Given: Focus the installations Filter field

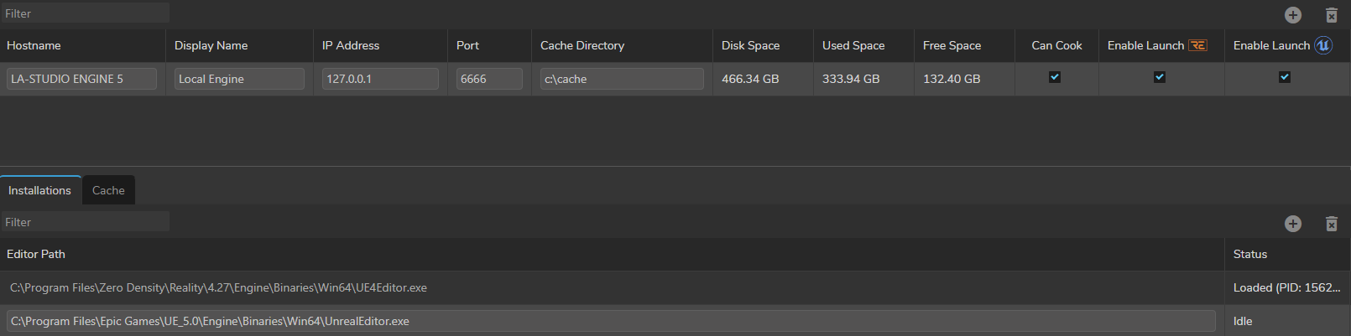Looking at the screenshot, I should click(85, 222).
